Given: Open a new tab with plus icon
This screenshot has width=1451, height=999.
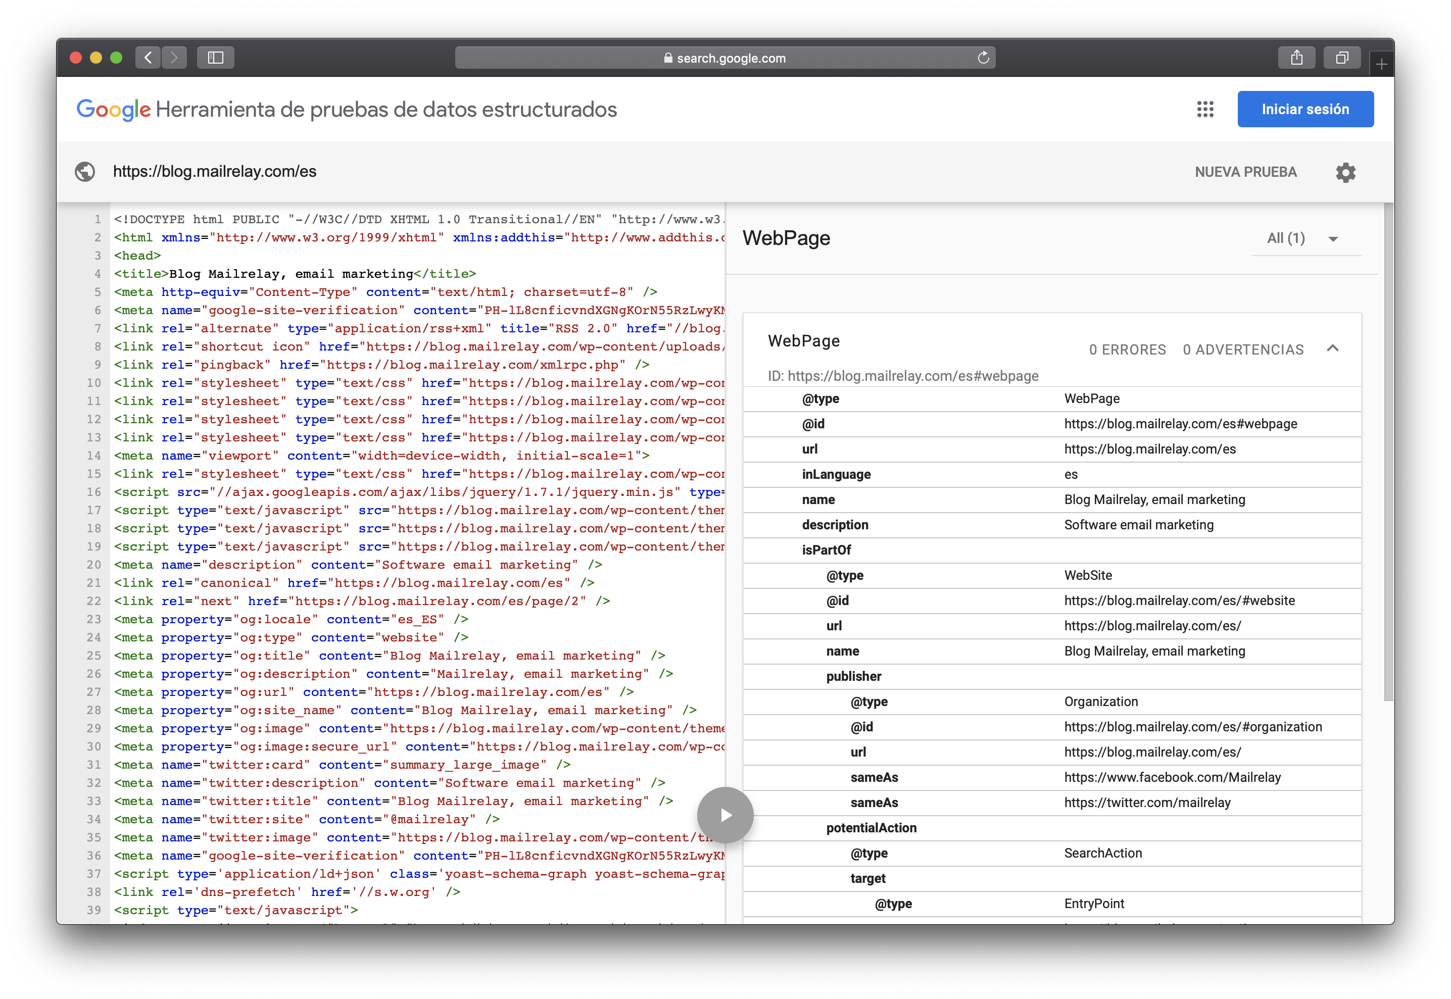Looking at the screenshot, I should 1381,64.
